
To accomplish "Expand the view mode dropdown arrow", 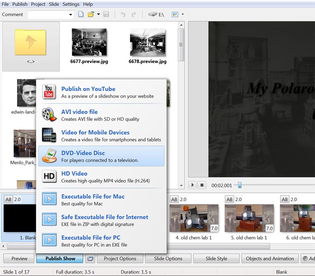I will point(183,15).
